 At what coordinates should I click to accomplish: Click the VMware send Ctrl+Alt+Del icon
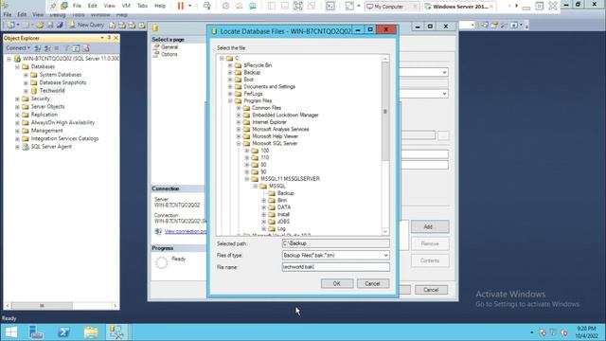[206, 6]
